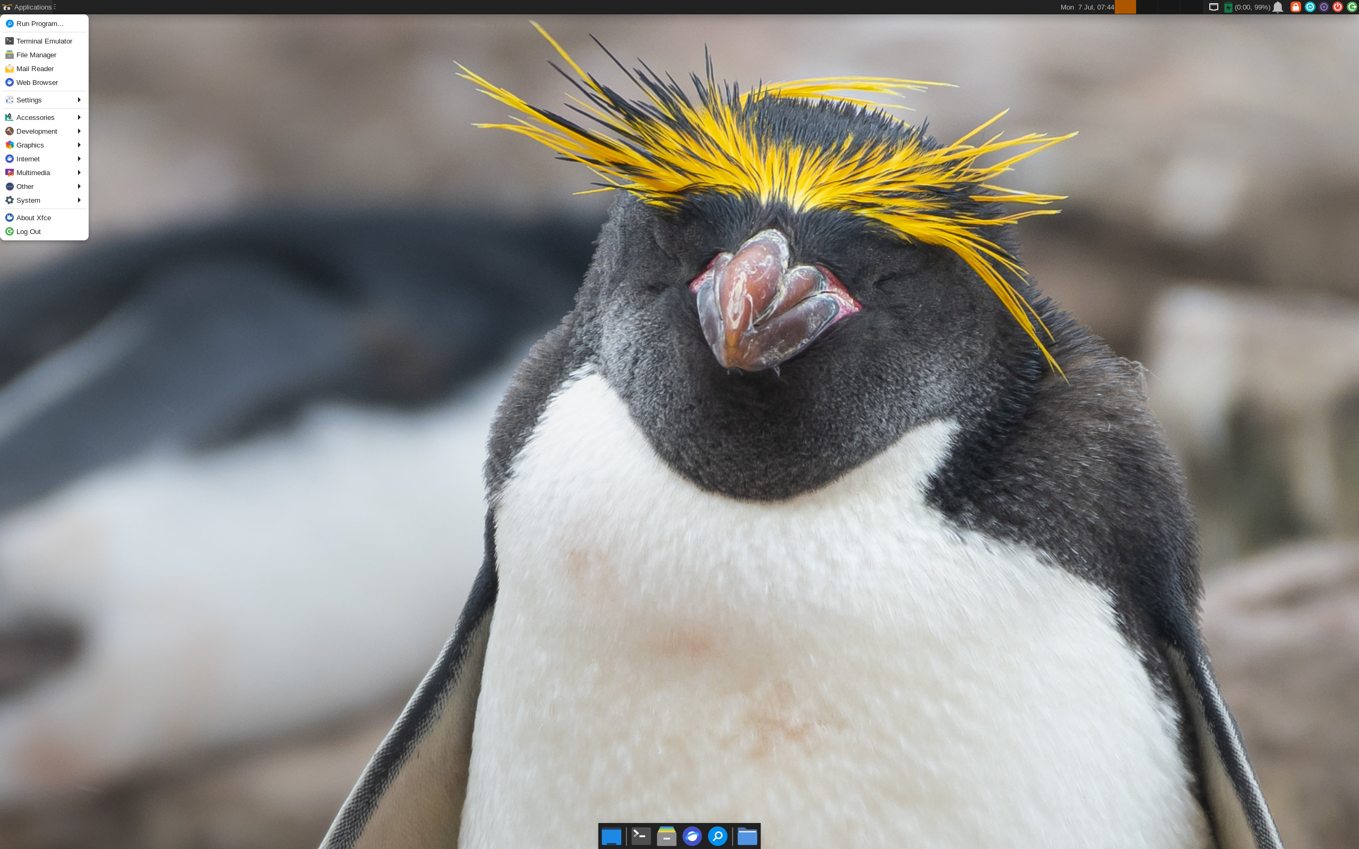Image resolution: width=1359 pixels, height=849 pixels.
Task: Expand the Development submenu
Action: 45,132
